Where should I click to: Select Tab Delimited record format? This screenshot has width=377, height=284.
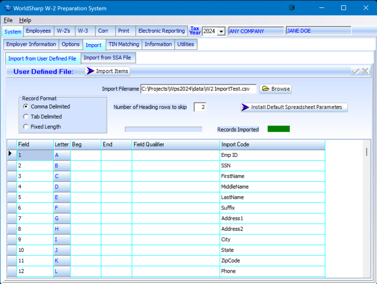click(x=26, y=116)
